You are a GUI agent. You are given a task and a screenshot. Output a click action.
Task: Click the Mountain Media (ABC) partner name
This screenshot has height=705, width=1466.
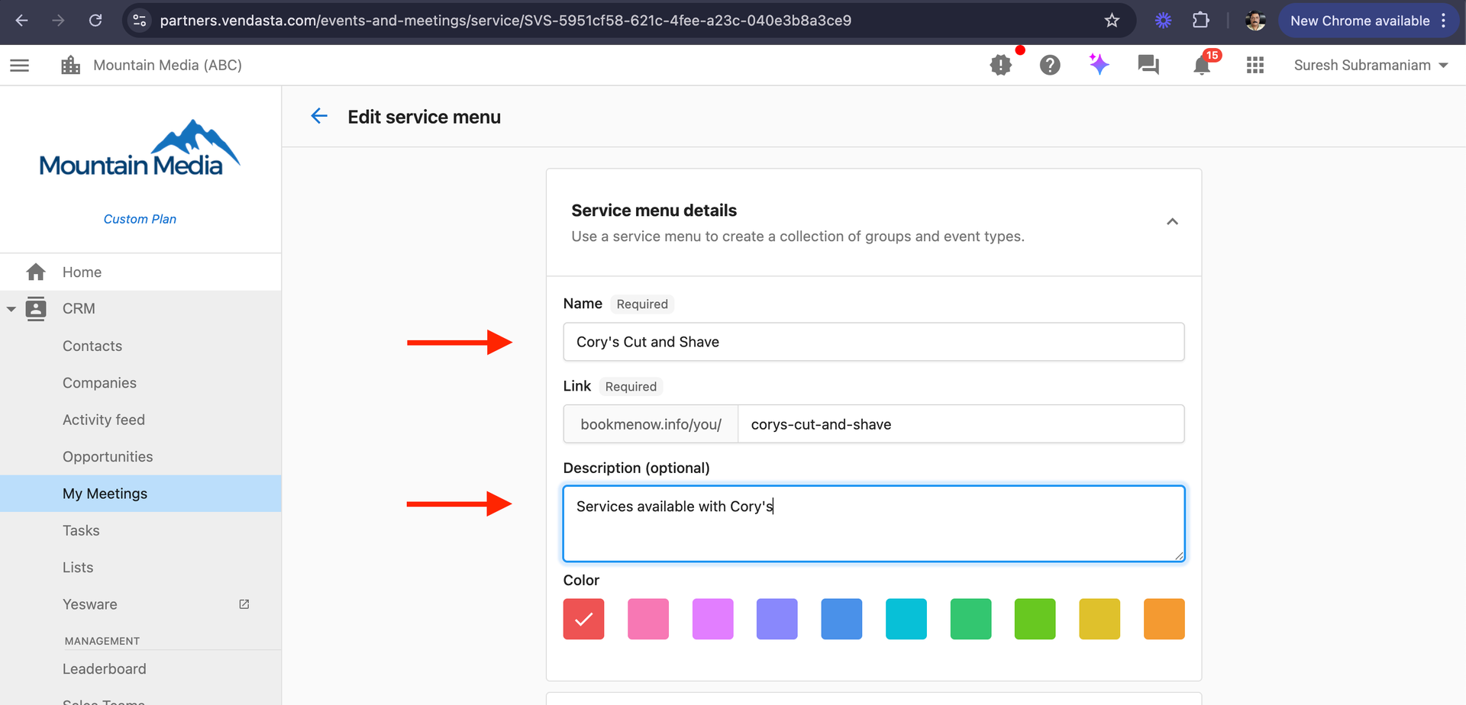pos(167,66)
